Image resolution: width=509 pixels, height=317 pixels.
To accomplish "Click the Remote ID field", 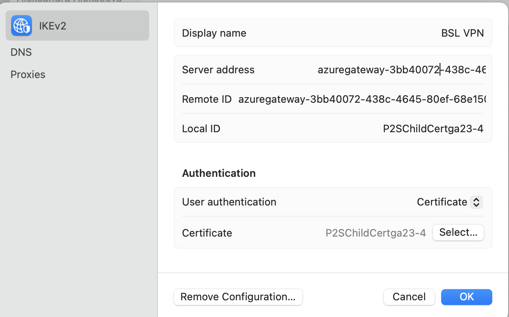I will click(362, 99).
